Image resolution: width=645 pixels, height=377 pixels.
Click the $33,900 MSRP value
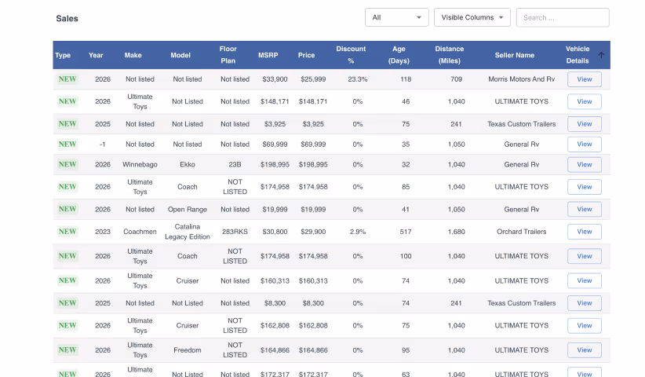[x=275, y=79]
